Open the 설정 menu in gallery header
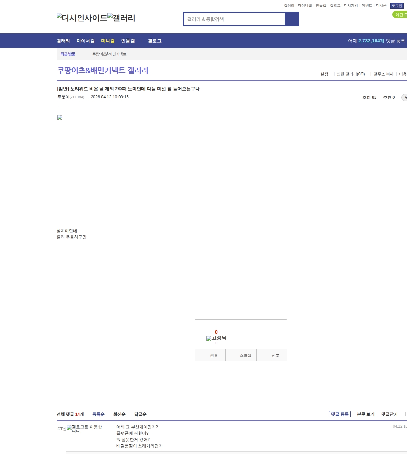Image resolution: width=407 pixels, height=454 pixels. (x=324, y=74)
